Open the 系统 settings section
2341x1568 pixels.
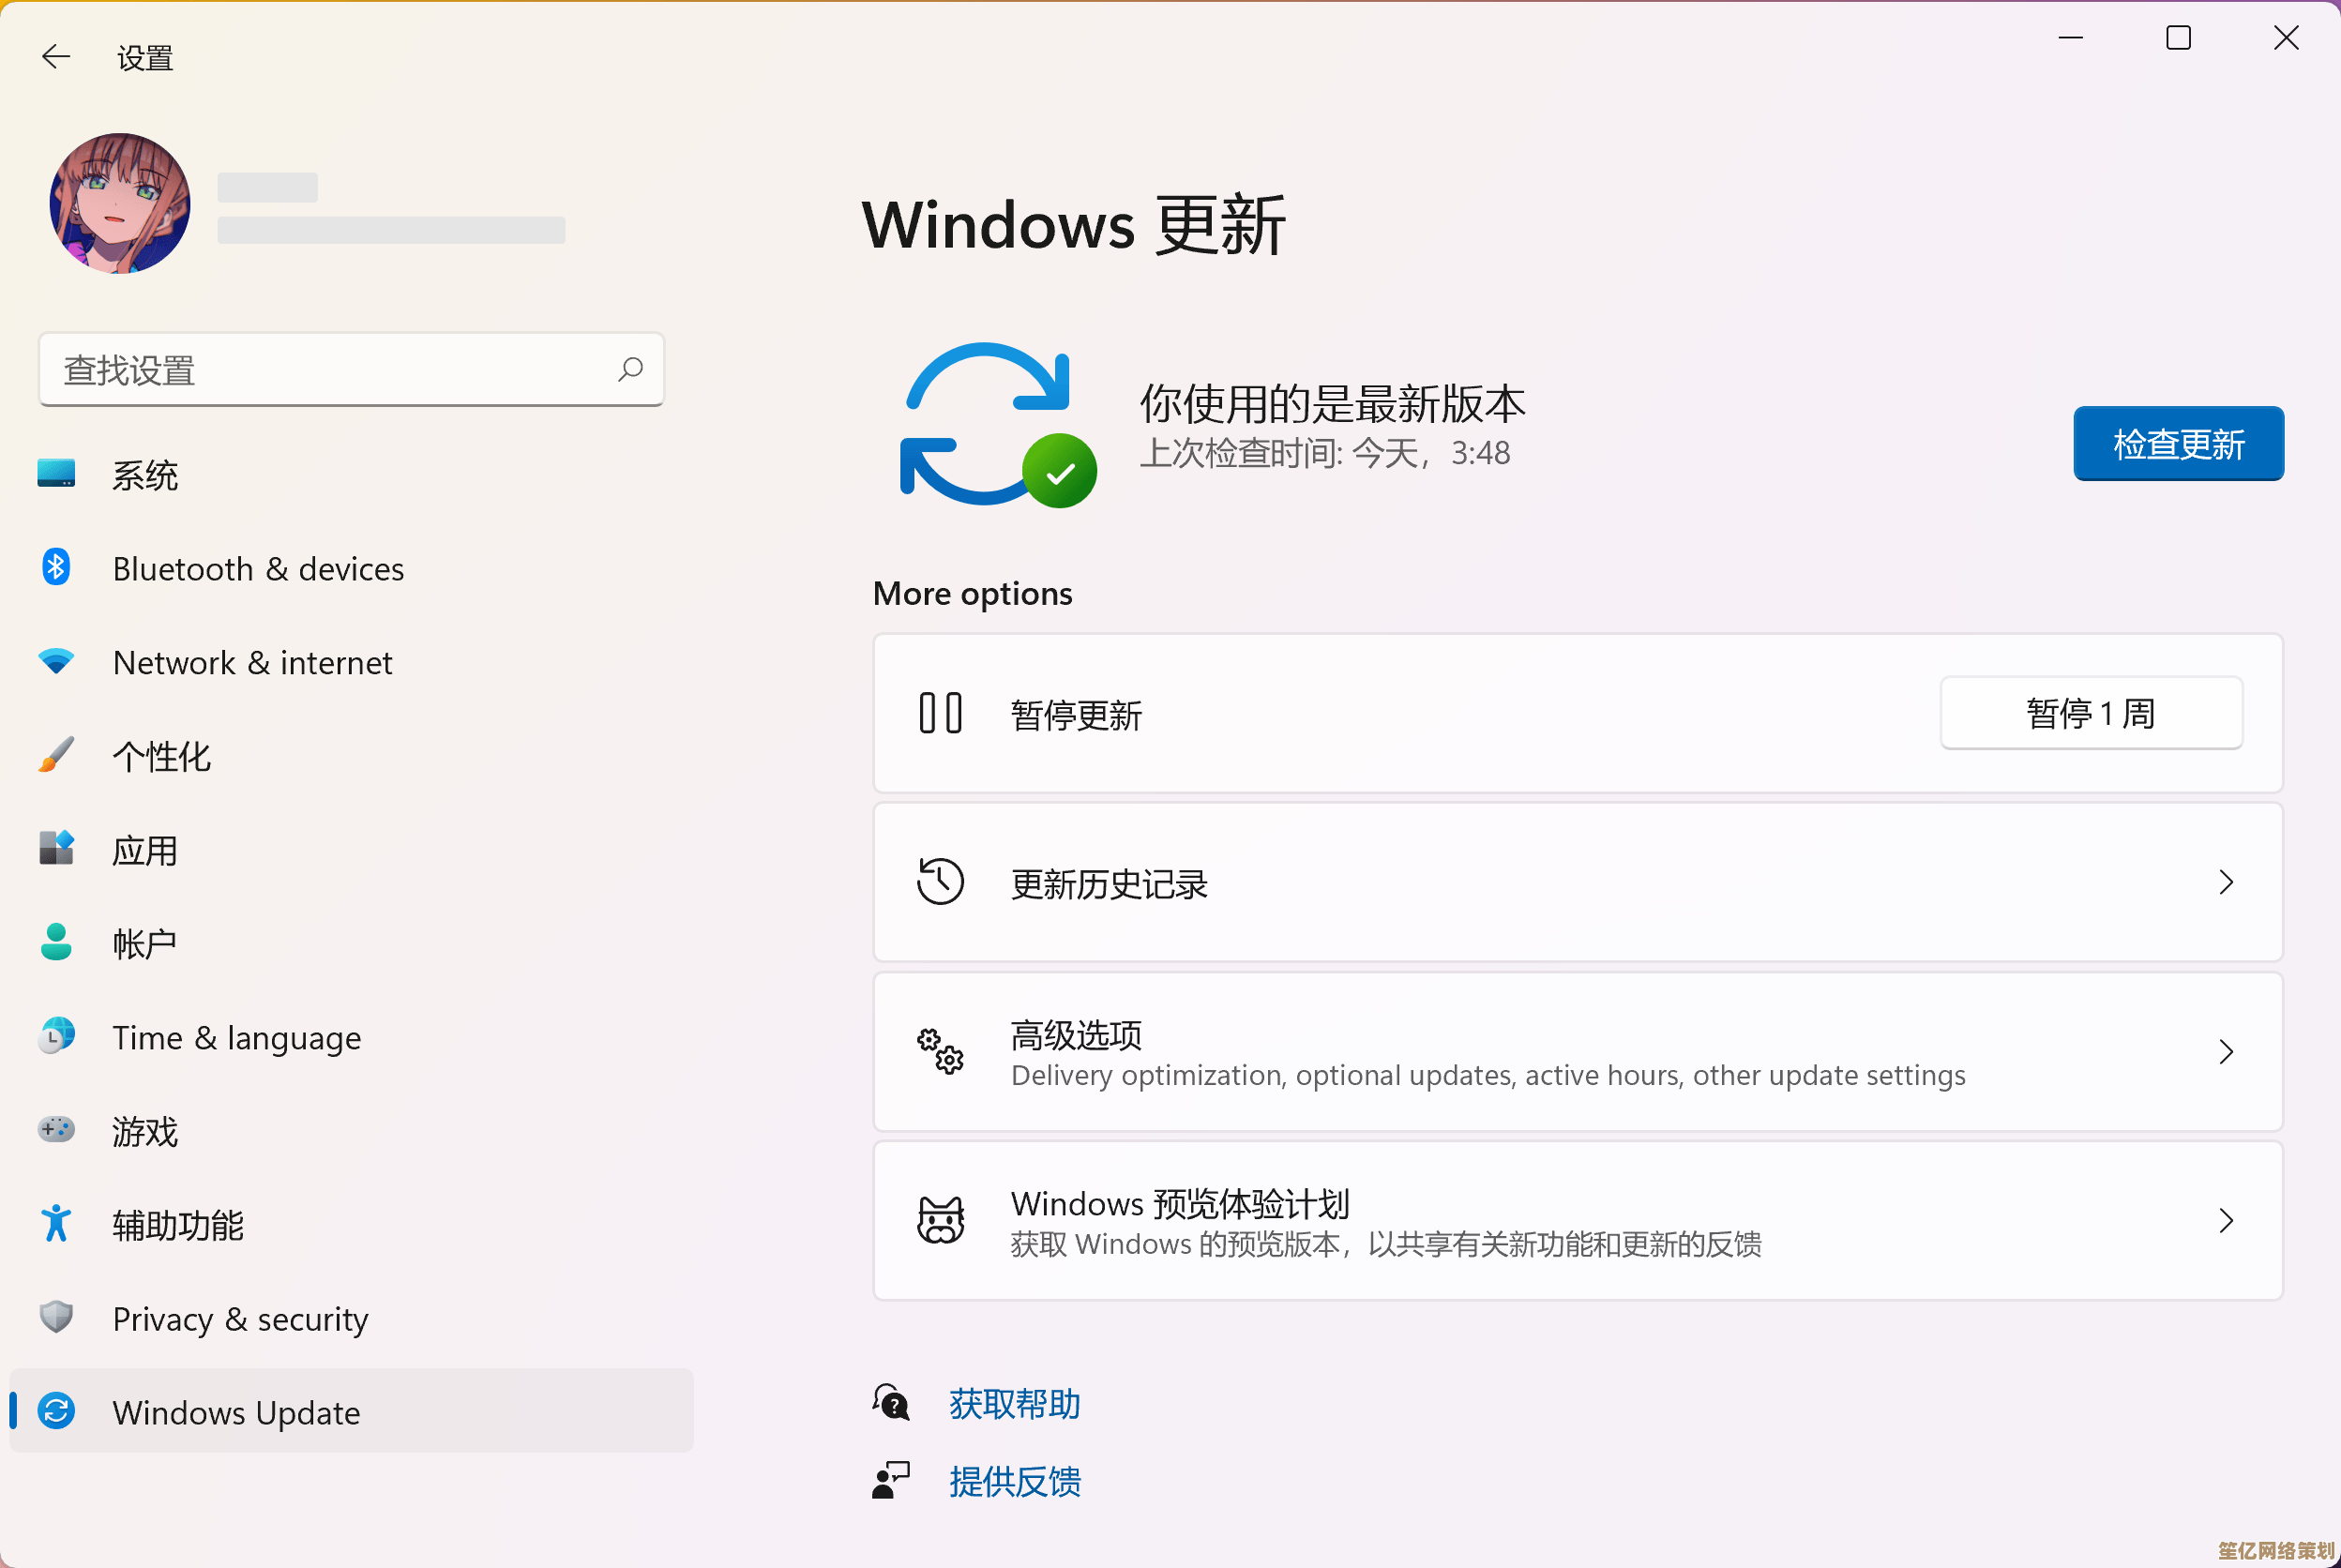tap(145, 476)
